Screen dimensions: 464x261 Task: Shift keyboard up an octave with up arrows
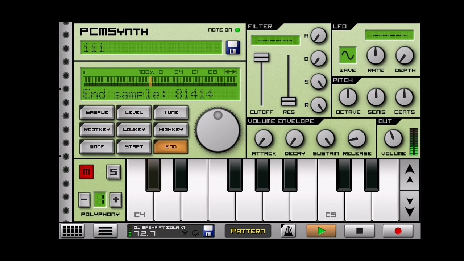coord(410,174)
